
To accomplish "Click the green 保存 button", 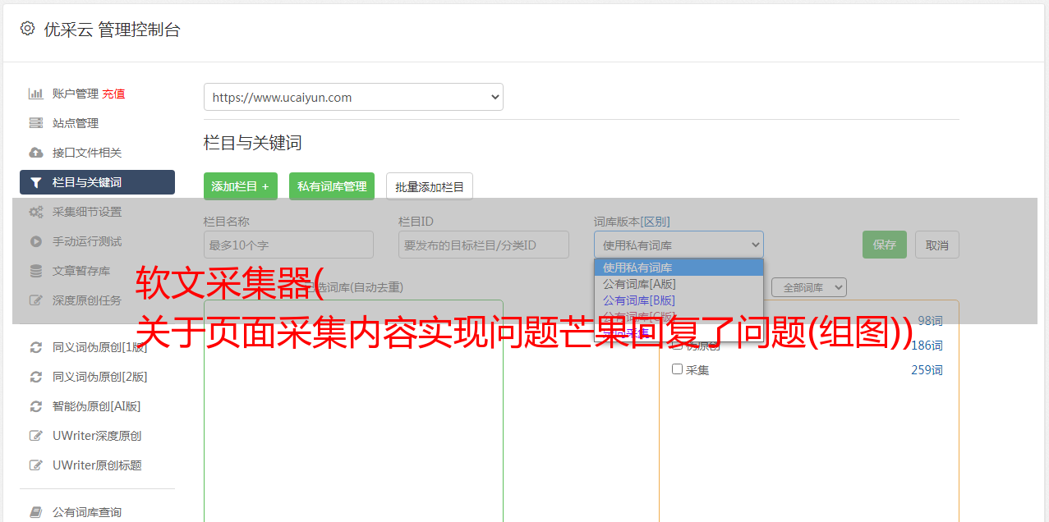I will point(885,245).
